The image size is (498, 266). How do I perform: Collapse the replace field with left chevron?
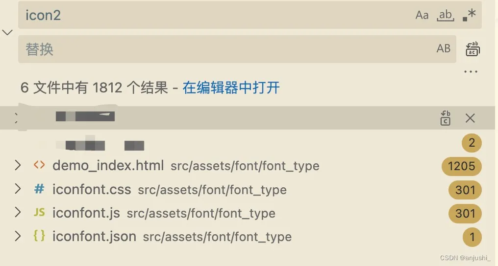[x=7, y=32]
